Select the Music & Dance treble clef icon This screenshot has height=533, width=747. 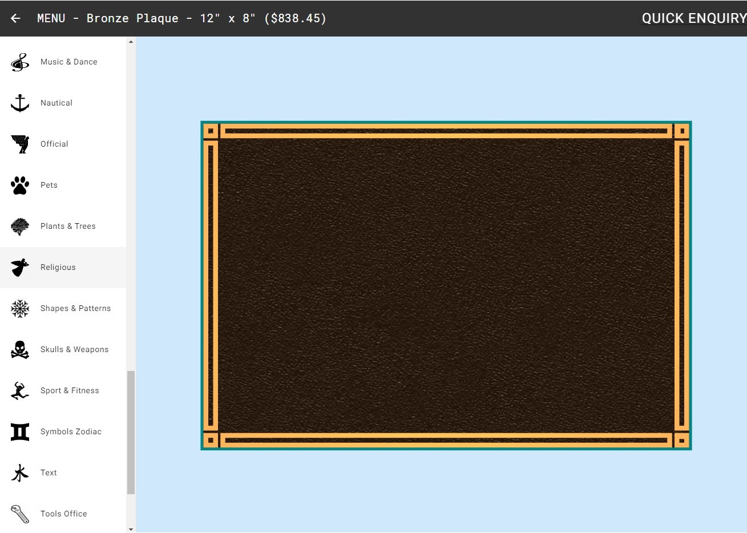20,62
